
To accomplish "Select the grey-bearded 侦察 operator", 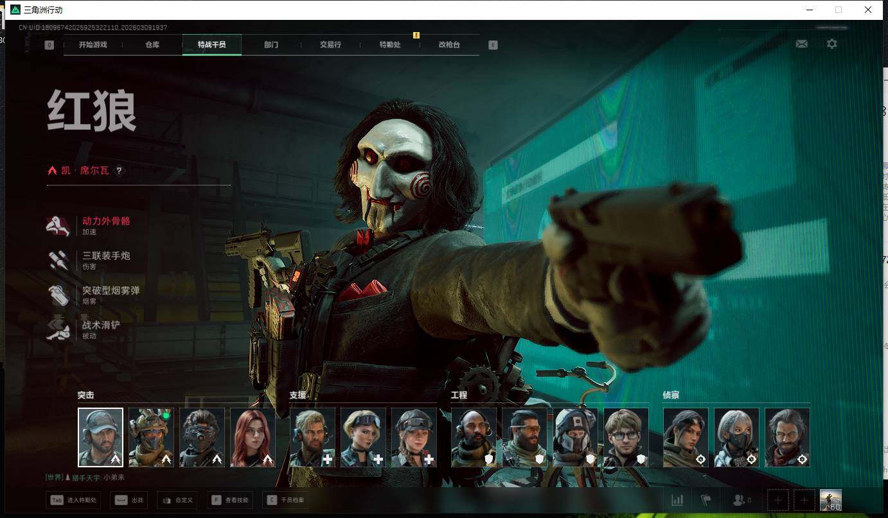I will point(787,437).
